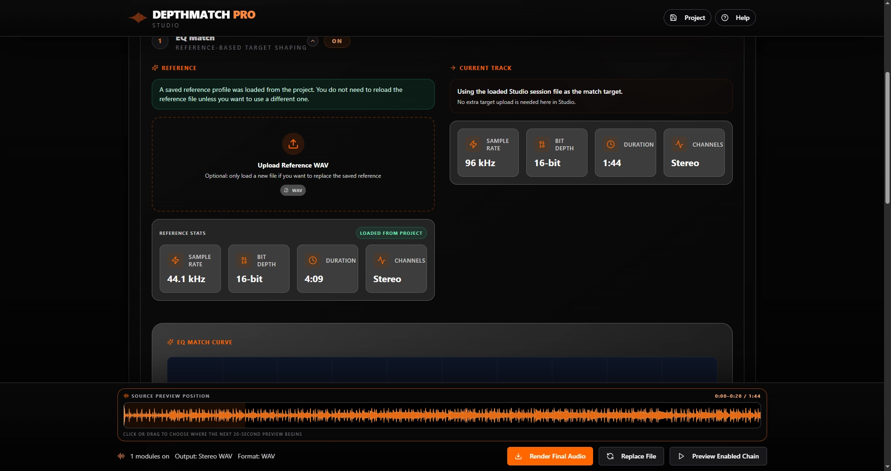Screen dimensions: 891x471
Task: Toggle the EQ Match module ON switch
Action: tap(337, 41)
